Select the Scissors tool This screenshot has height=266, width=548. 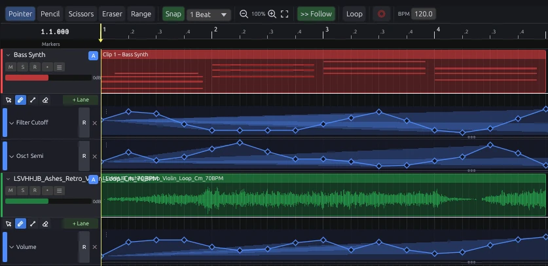pos(81,14)
